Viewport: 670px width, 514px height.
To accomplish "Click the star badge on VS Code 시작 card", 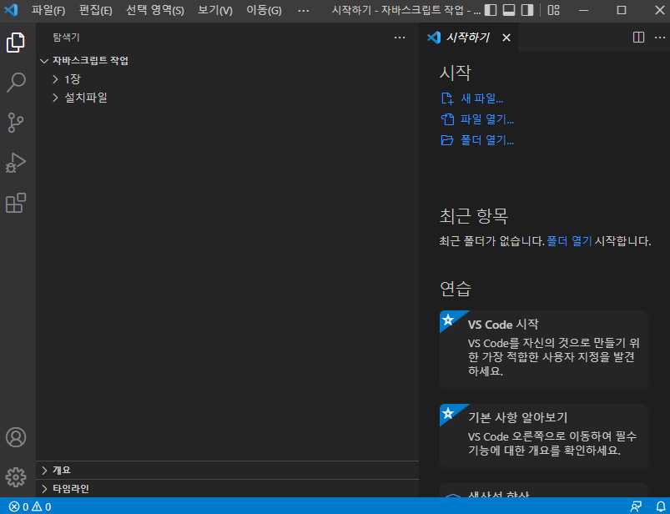I will [x=449, y=320].
